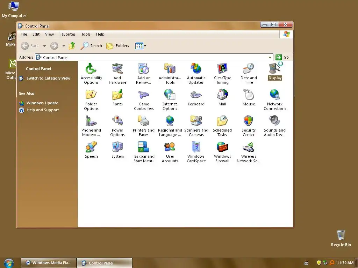Expand the Address bar dropdown
Viewport: 358px width, 268px height.
(x=270, y=58)
